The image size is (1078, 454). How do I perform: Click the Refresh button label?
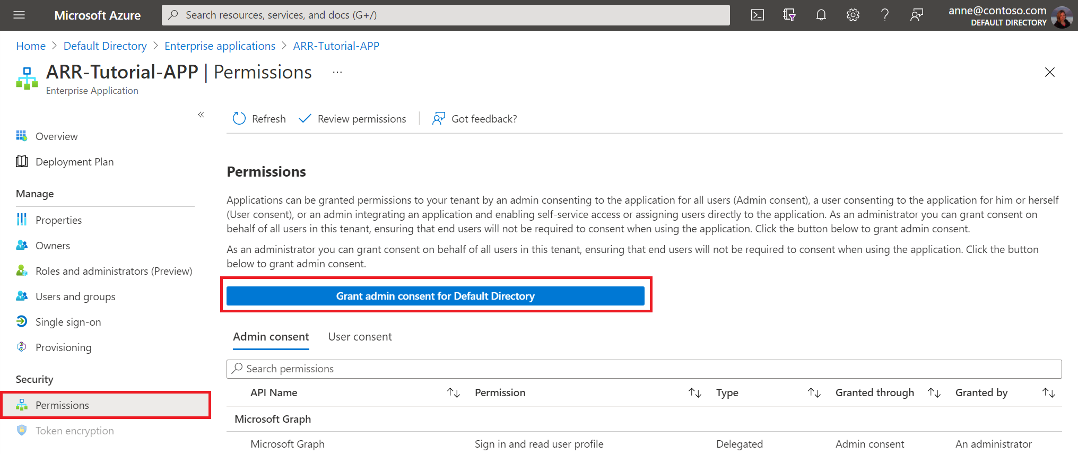coord(269,119)
